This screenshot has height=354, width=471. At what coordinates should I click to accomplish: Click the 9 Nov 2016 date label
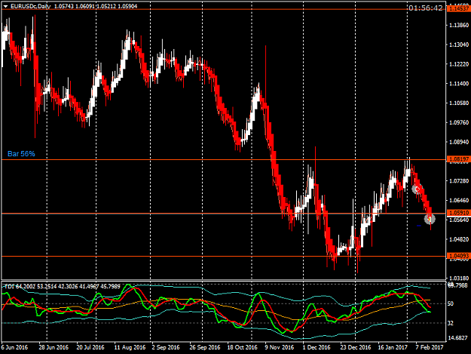click(280, 347)
